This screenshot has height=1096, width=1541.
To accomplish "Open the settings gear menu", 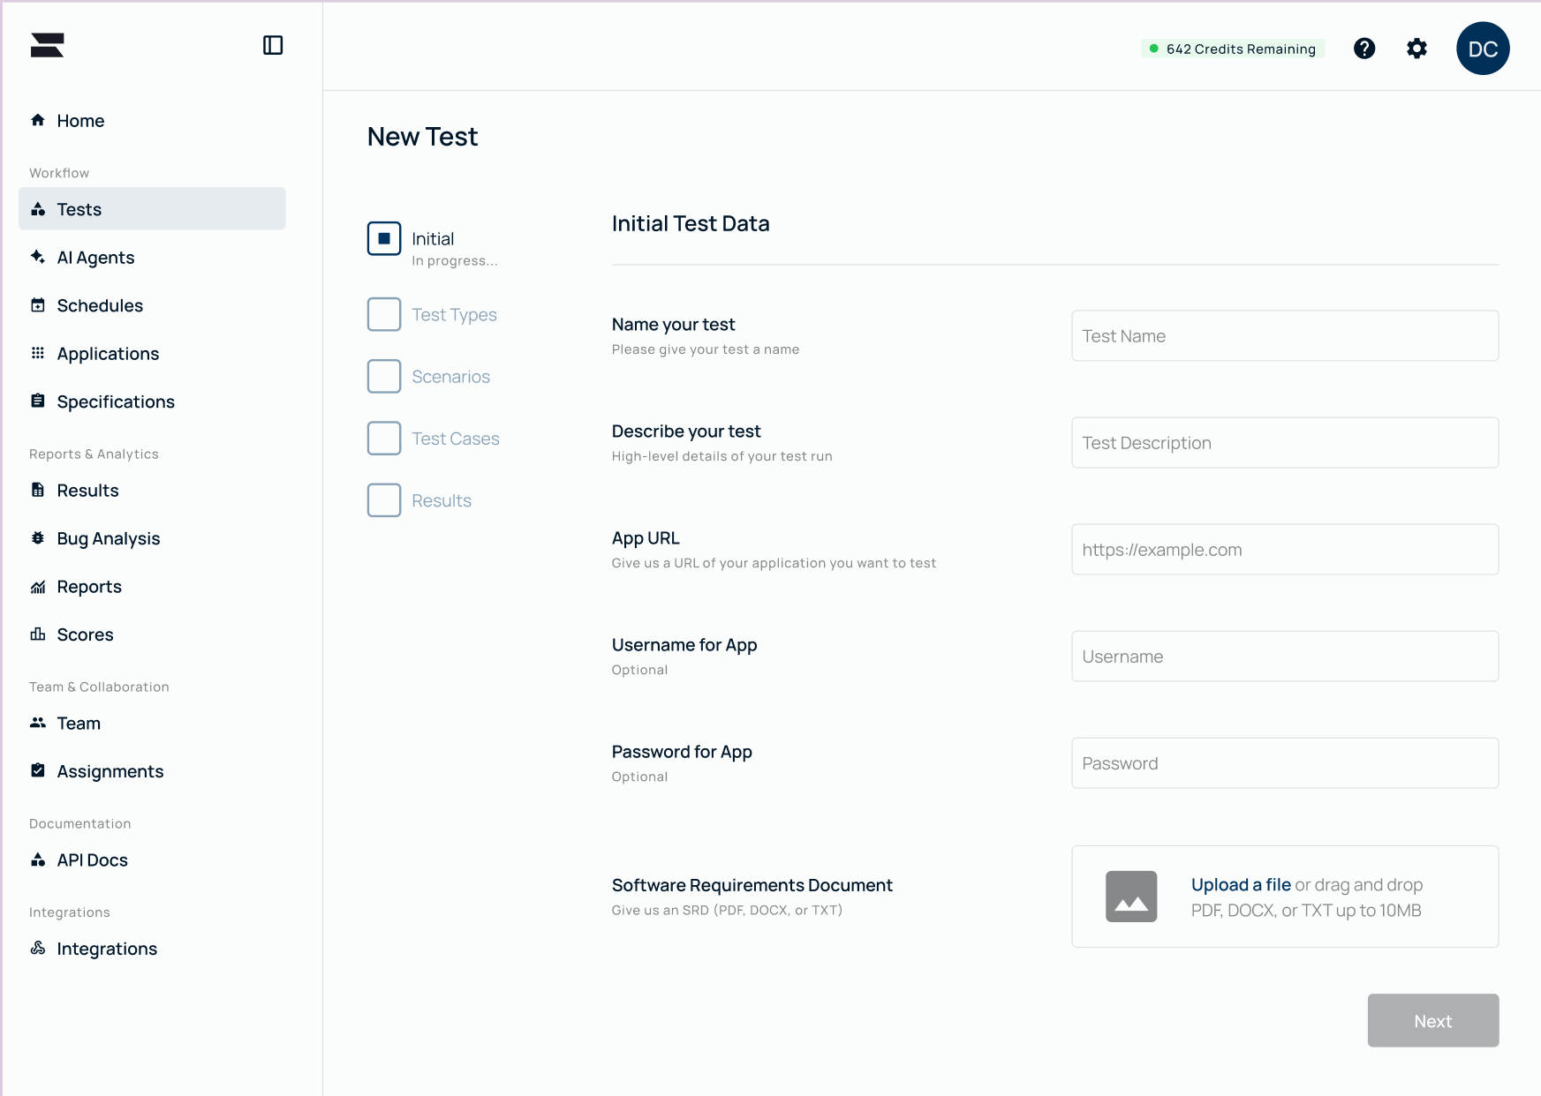I will click(x=1416, y=49).
